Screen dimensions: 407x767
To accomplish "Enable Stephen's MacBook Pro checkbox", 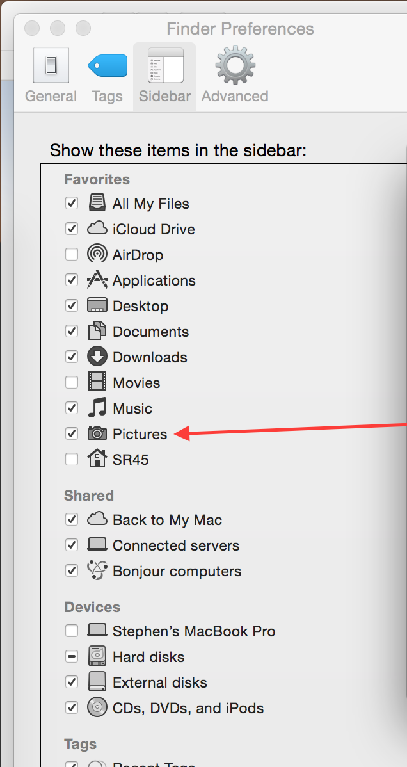I will [72, 631].
